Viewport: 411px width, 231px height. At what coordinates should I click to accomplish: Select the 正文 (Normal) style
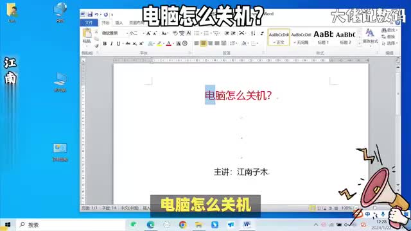coord(279,37)
